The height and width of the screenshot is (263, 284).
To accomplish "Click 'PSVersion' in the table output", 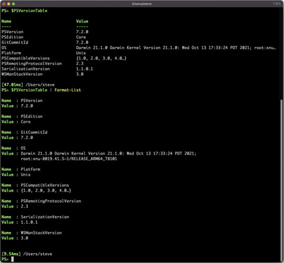I will [x=13, y=32].
